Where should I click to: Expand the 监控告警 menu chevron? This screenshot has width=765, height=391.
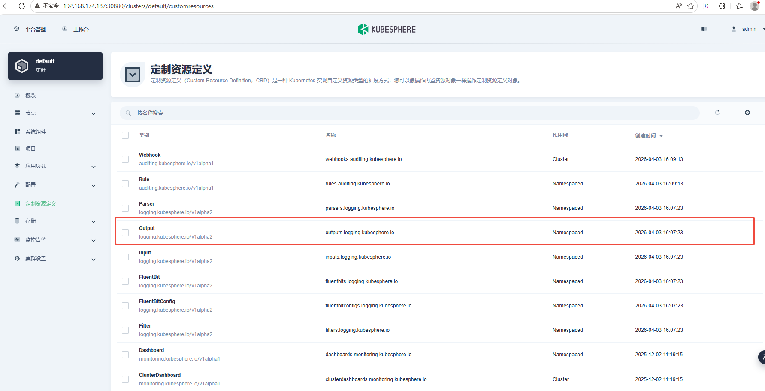coord(94,241)
